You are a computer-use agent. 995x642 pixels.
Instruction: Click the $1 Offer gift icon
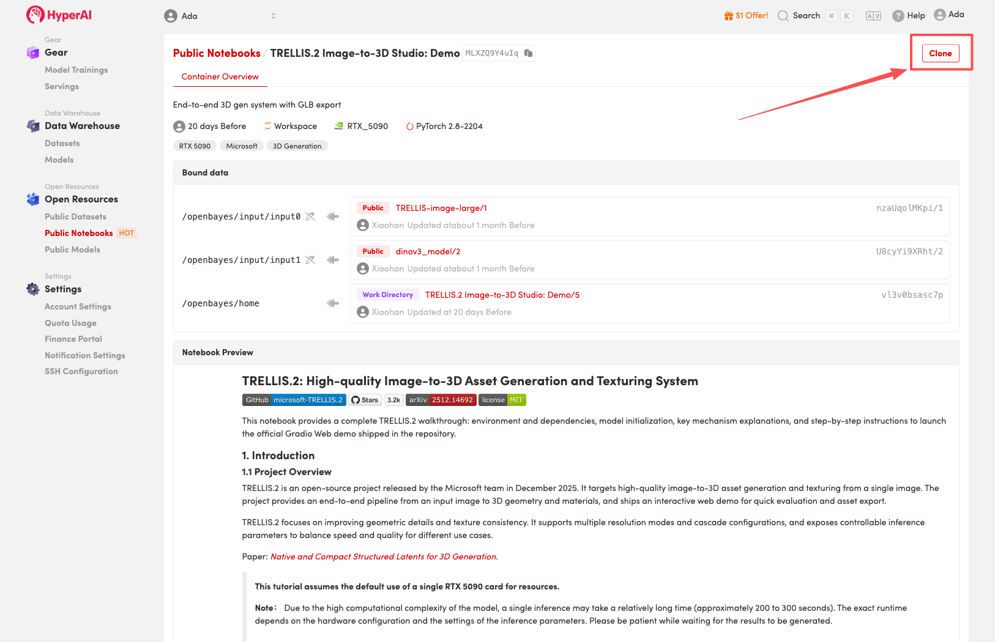click(x=728, y=16)
